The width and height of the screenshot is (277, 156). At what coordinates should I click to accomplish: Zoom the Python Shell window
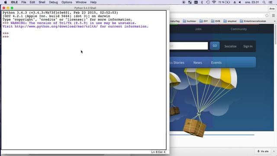12,8
